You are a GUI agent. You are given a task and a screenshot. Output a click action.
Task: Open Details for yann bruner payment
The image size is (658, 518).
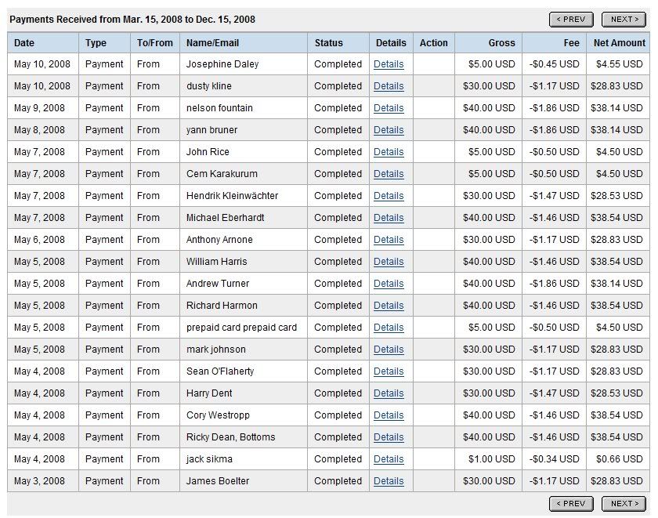click(389, 130)
